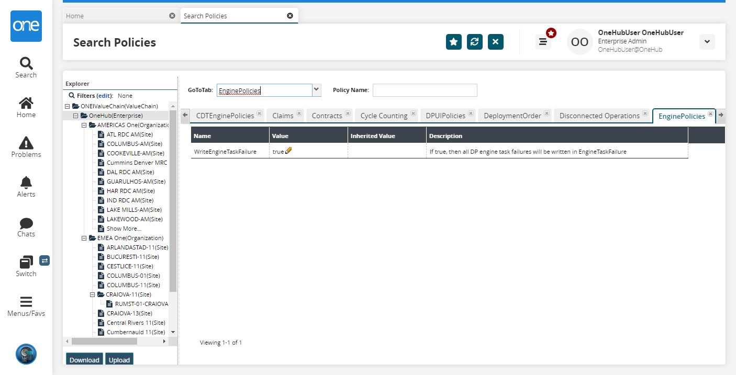736x375 pixels.
Task: Click the Policy Name input field
Action: pyautogui.click(x=425, y=90)
